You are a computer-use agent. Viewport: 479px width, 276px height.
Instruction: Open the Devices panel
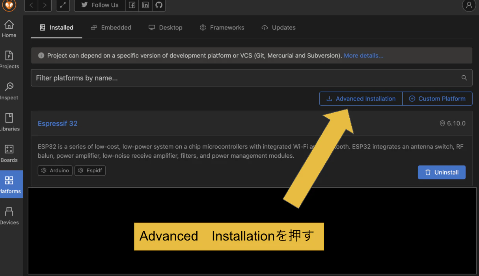(x=9, y=214)
